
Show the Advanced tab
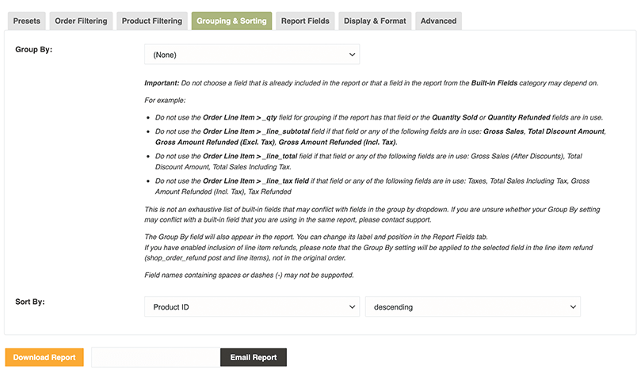tap(438, 21)
